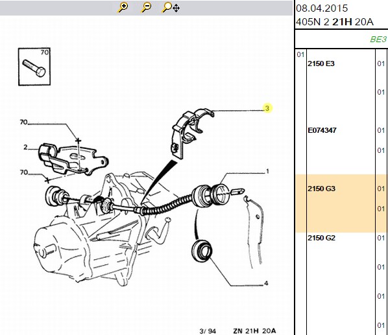388x335 pixels.
Task: Select the highlighted callout number 3
Action: 267,108
